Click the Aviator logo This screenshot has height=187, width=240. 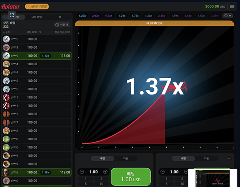coord(12,6)
